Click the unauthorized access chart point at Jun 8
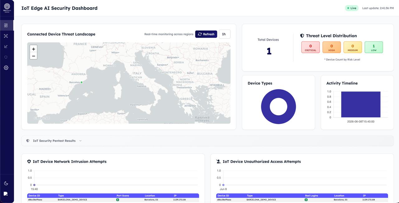This screenshot has height=203, width=399. (223, 185)
